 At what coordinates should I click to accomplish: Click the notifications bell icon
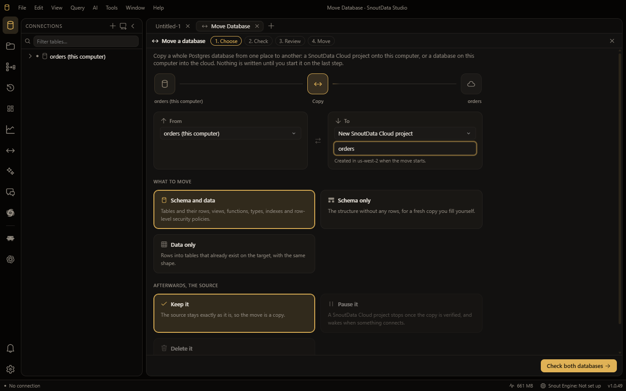click(x=10, y=348)
